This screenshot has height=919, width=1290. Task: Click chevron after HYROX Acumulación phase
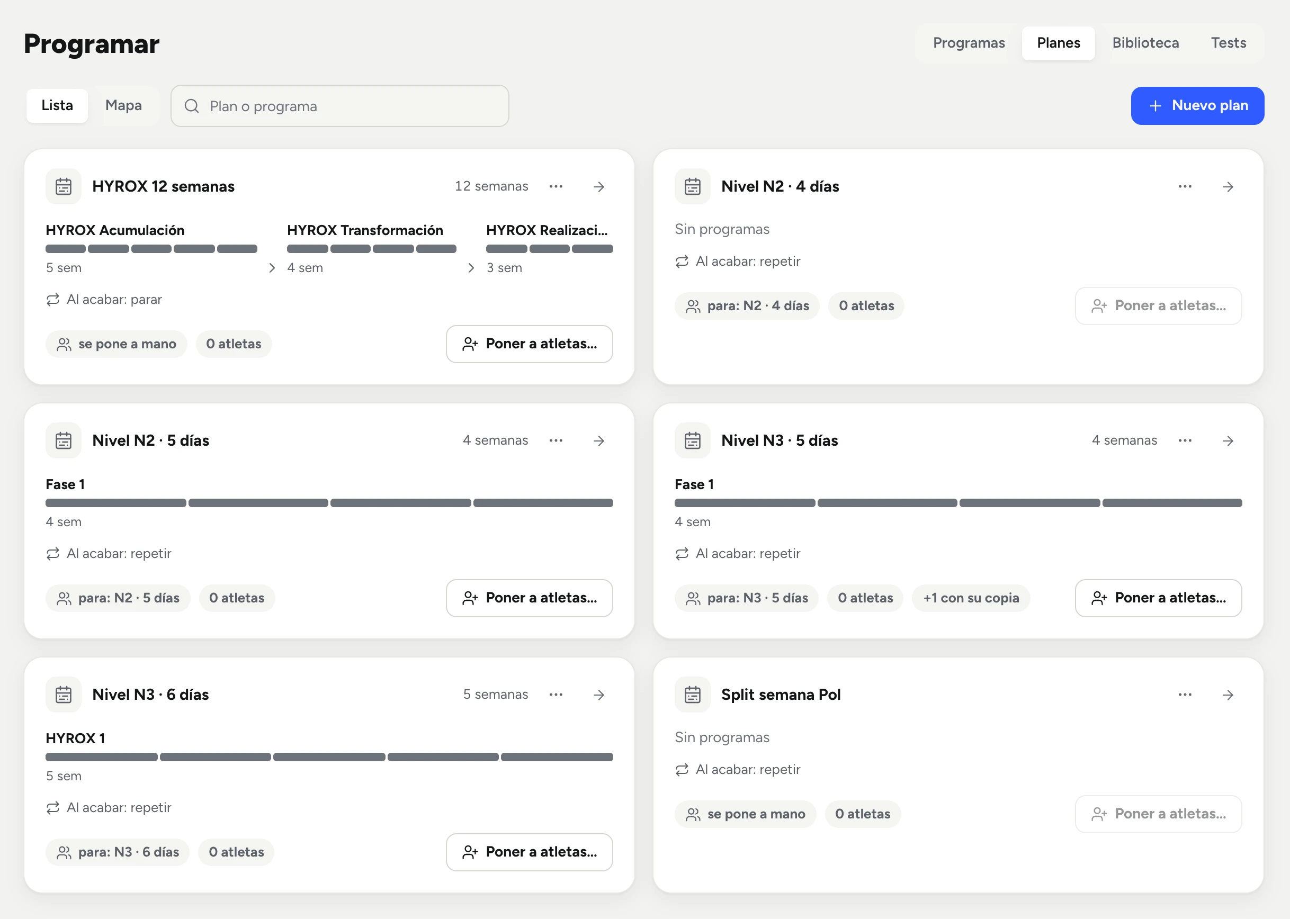272,268
